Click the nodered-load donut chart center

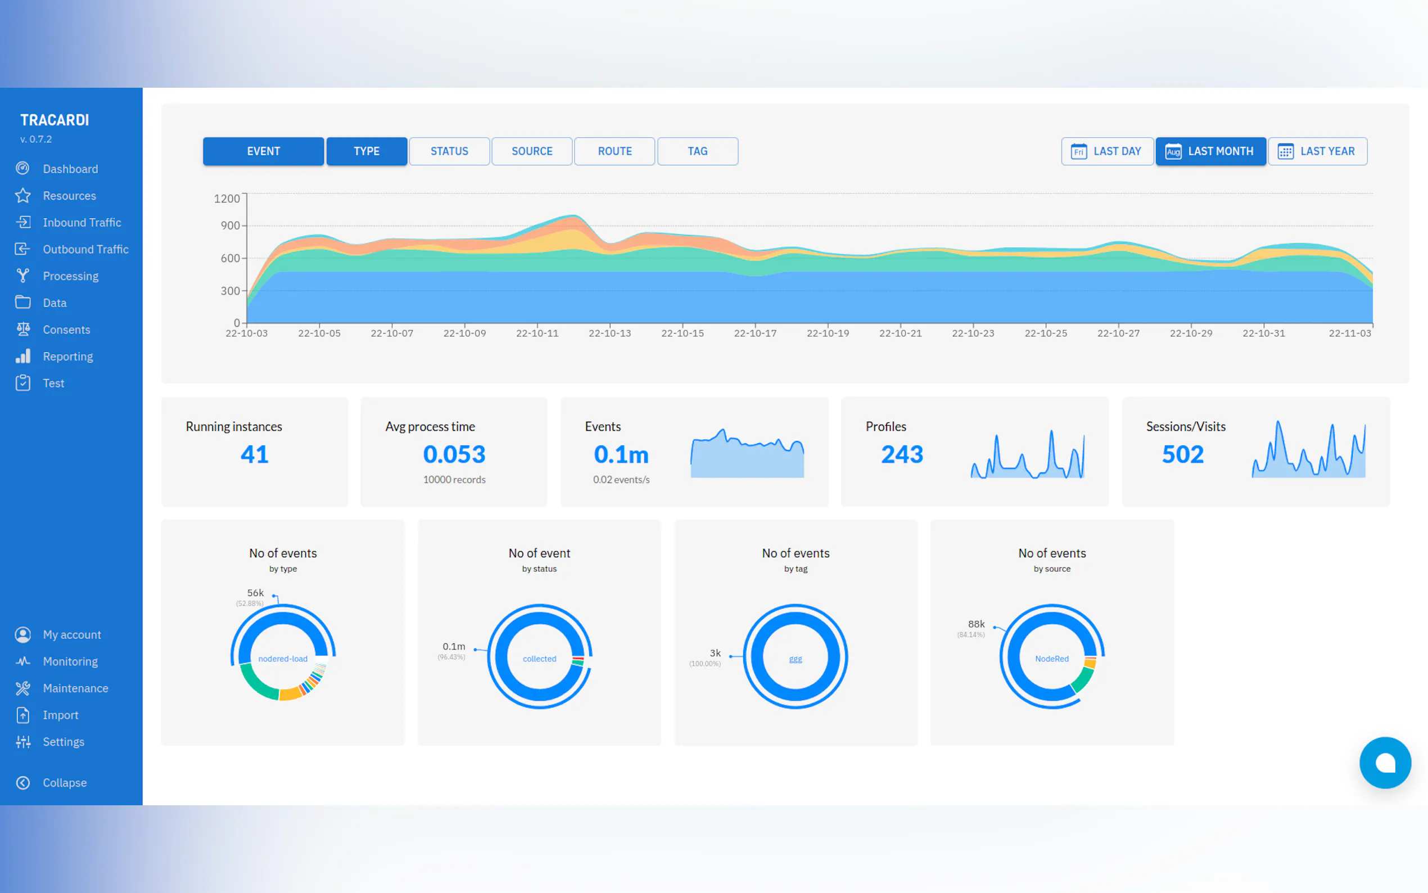283,659
